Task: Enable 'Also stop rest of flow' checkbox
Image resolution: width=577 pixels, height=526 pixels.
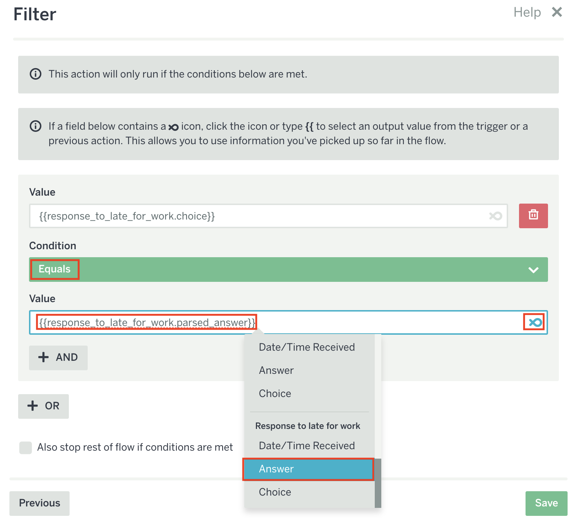Action: [26, 447]
